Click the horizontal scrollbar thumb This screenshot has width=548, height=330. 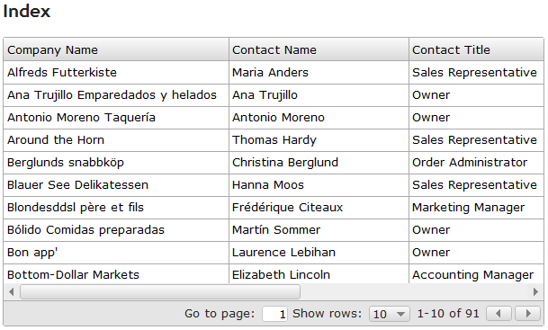160,291
